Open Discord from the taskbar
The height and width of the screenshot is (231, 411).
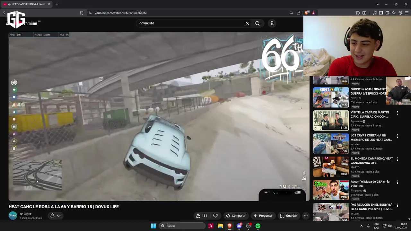point(239,226)
